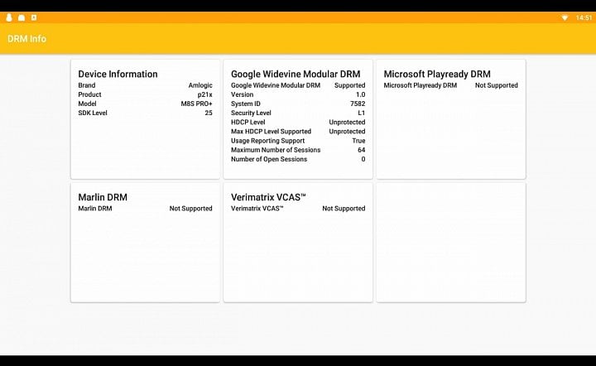Click Usage Reporting Support value True
This screenshot has width=596, height=366.
point(358,141)
